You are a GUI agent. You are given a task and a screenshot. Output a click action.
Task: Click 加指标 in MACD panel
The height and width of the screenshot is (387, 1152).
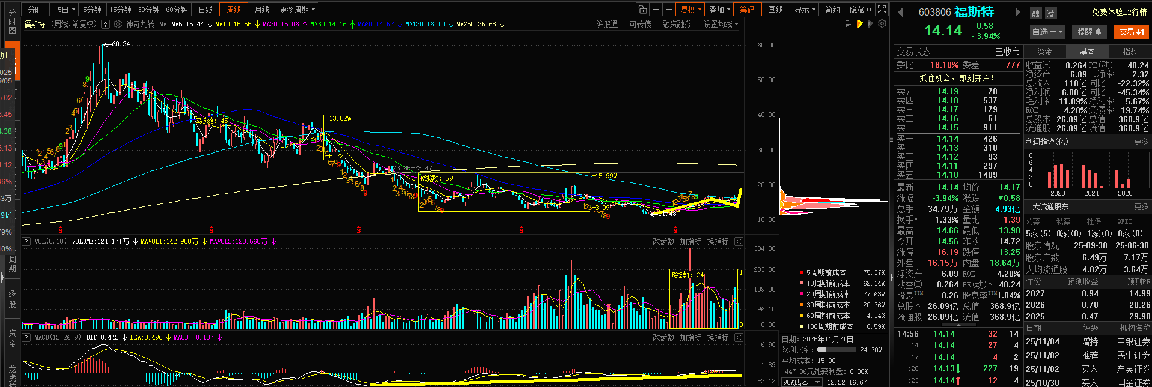click(690, 337)
